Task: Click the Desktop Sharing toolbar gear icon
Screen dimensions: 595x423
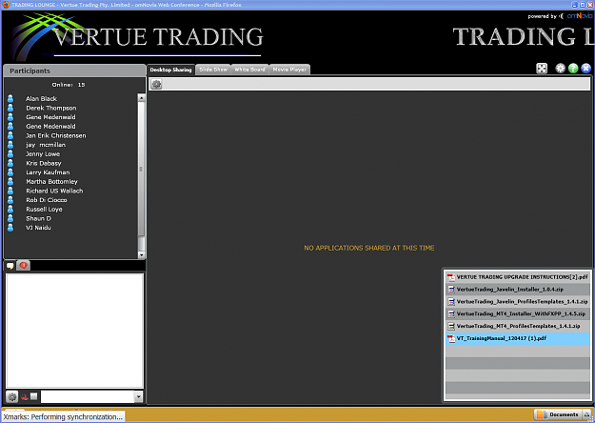Action: 156,84
